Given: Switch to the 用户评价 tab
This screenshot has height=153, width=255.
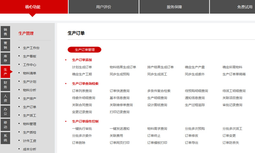Looking at the screenshot, I should [x=104, y=7].
